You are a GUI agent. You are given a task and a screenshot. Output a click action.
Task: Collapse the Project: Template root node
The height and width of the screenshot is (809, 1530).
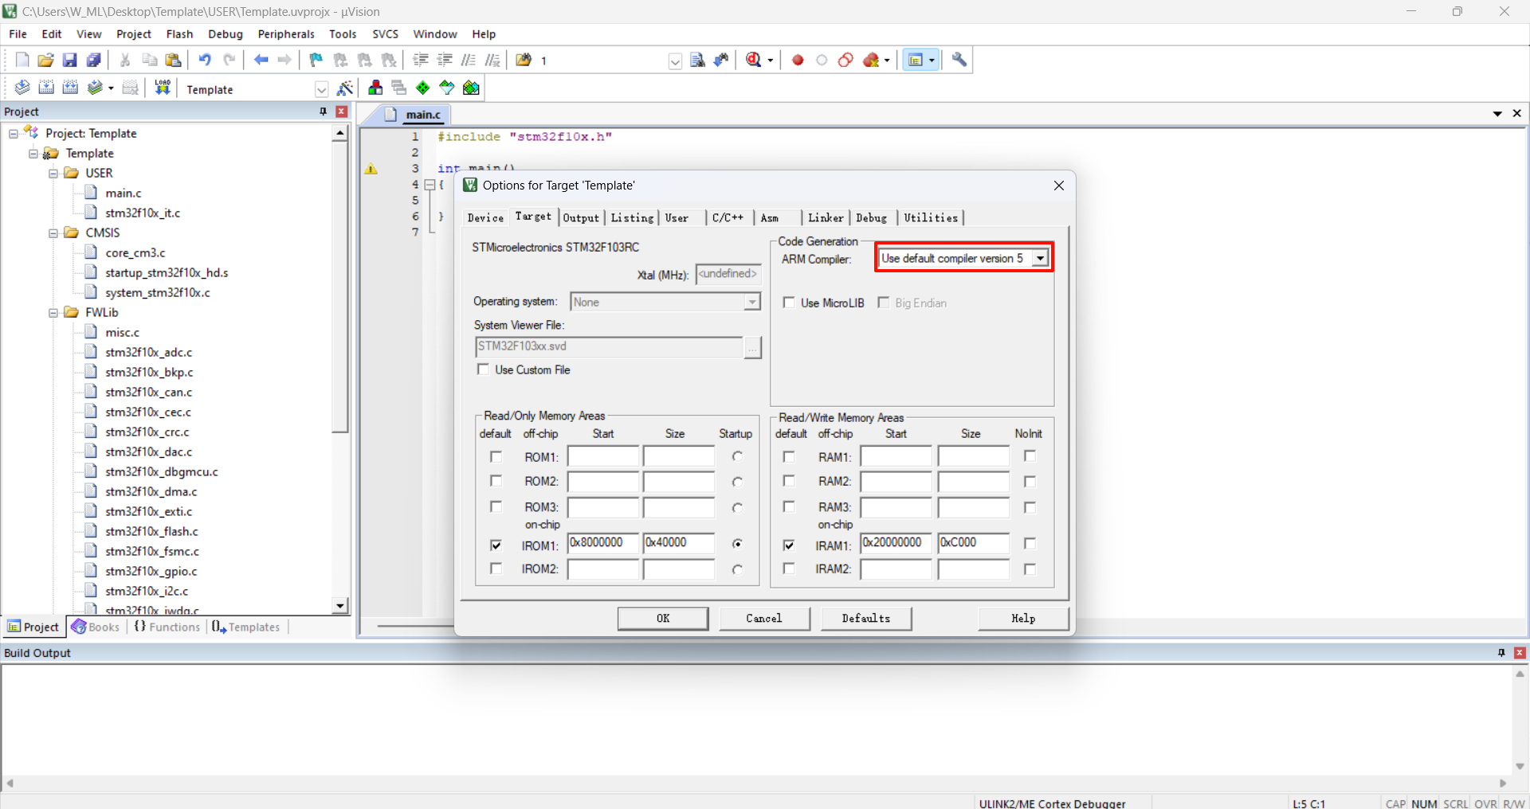(14, 133)
